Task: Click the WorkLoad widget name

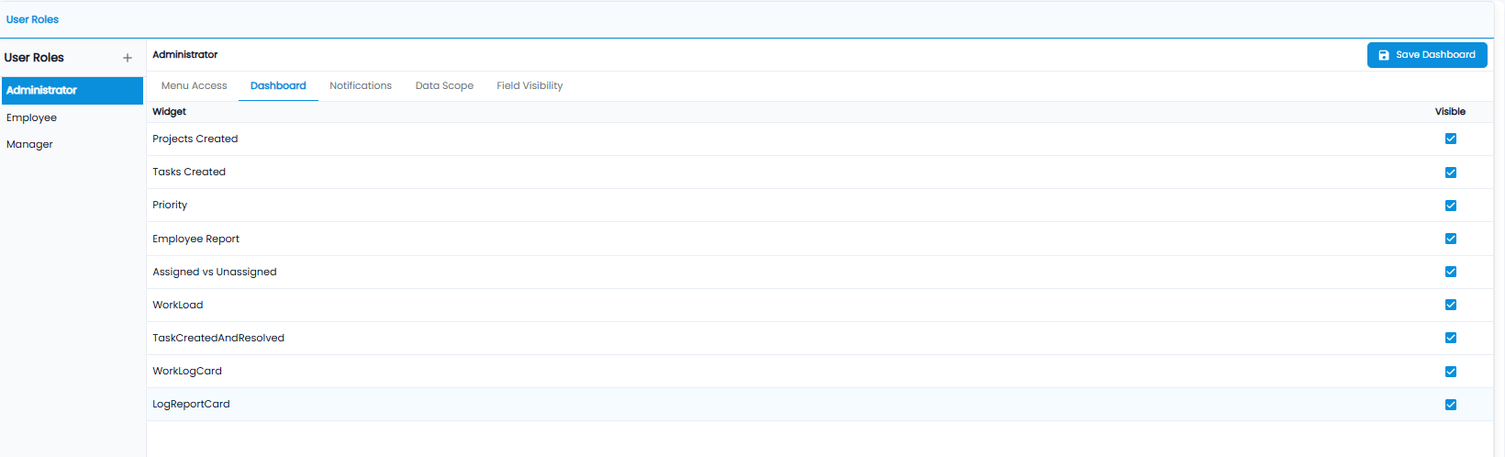Action: [x=178, y=305]
